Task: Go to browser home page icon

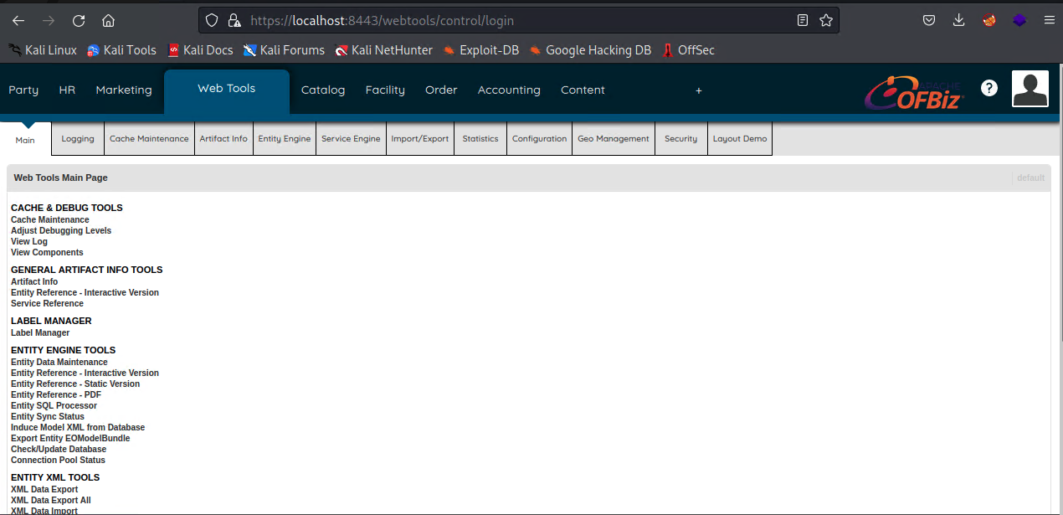Action: click(108, 20)
